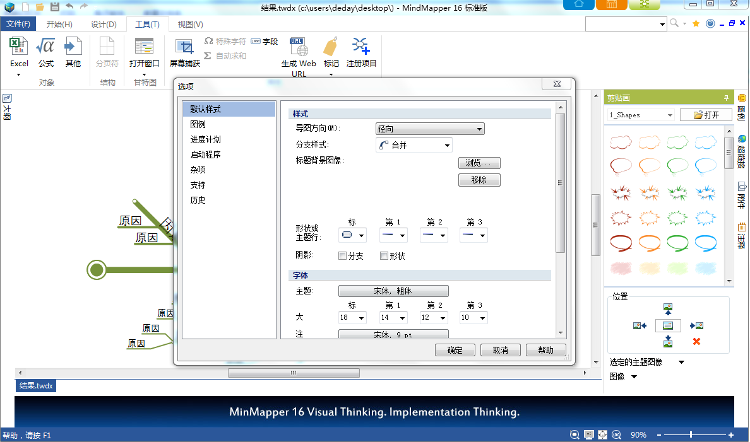750x442 pixels.
Task: Enable the 分支 shadow checkbox
Action: (x=343, y=256)
